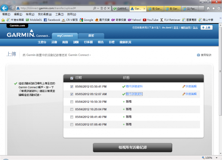Open browser tools gear icon
The height and width of the screenshot is (160, 222).
click(x=219, y=8)
